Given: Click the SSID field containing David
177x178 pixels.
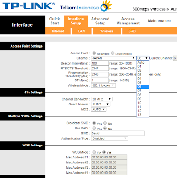Looking at the screenshot, I should (117, 133).
